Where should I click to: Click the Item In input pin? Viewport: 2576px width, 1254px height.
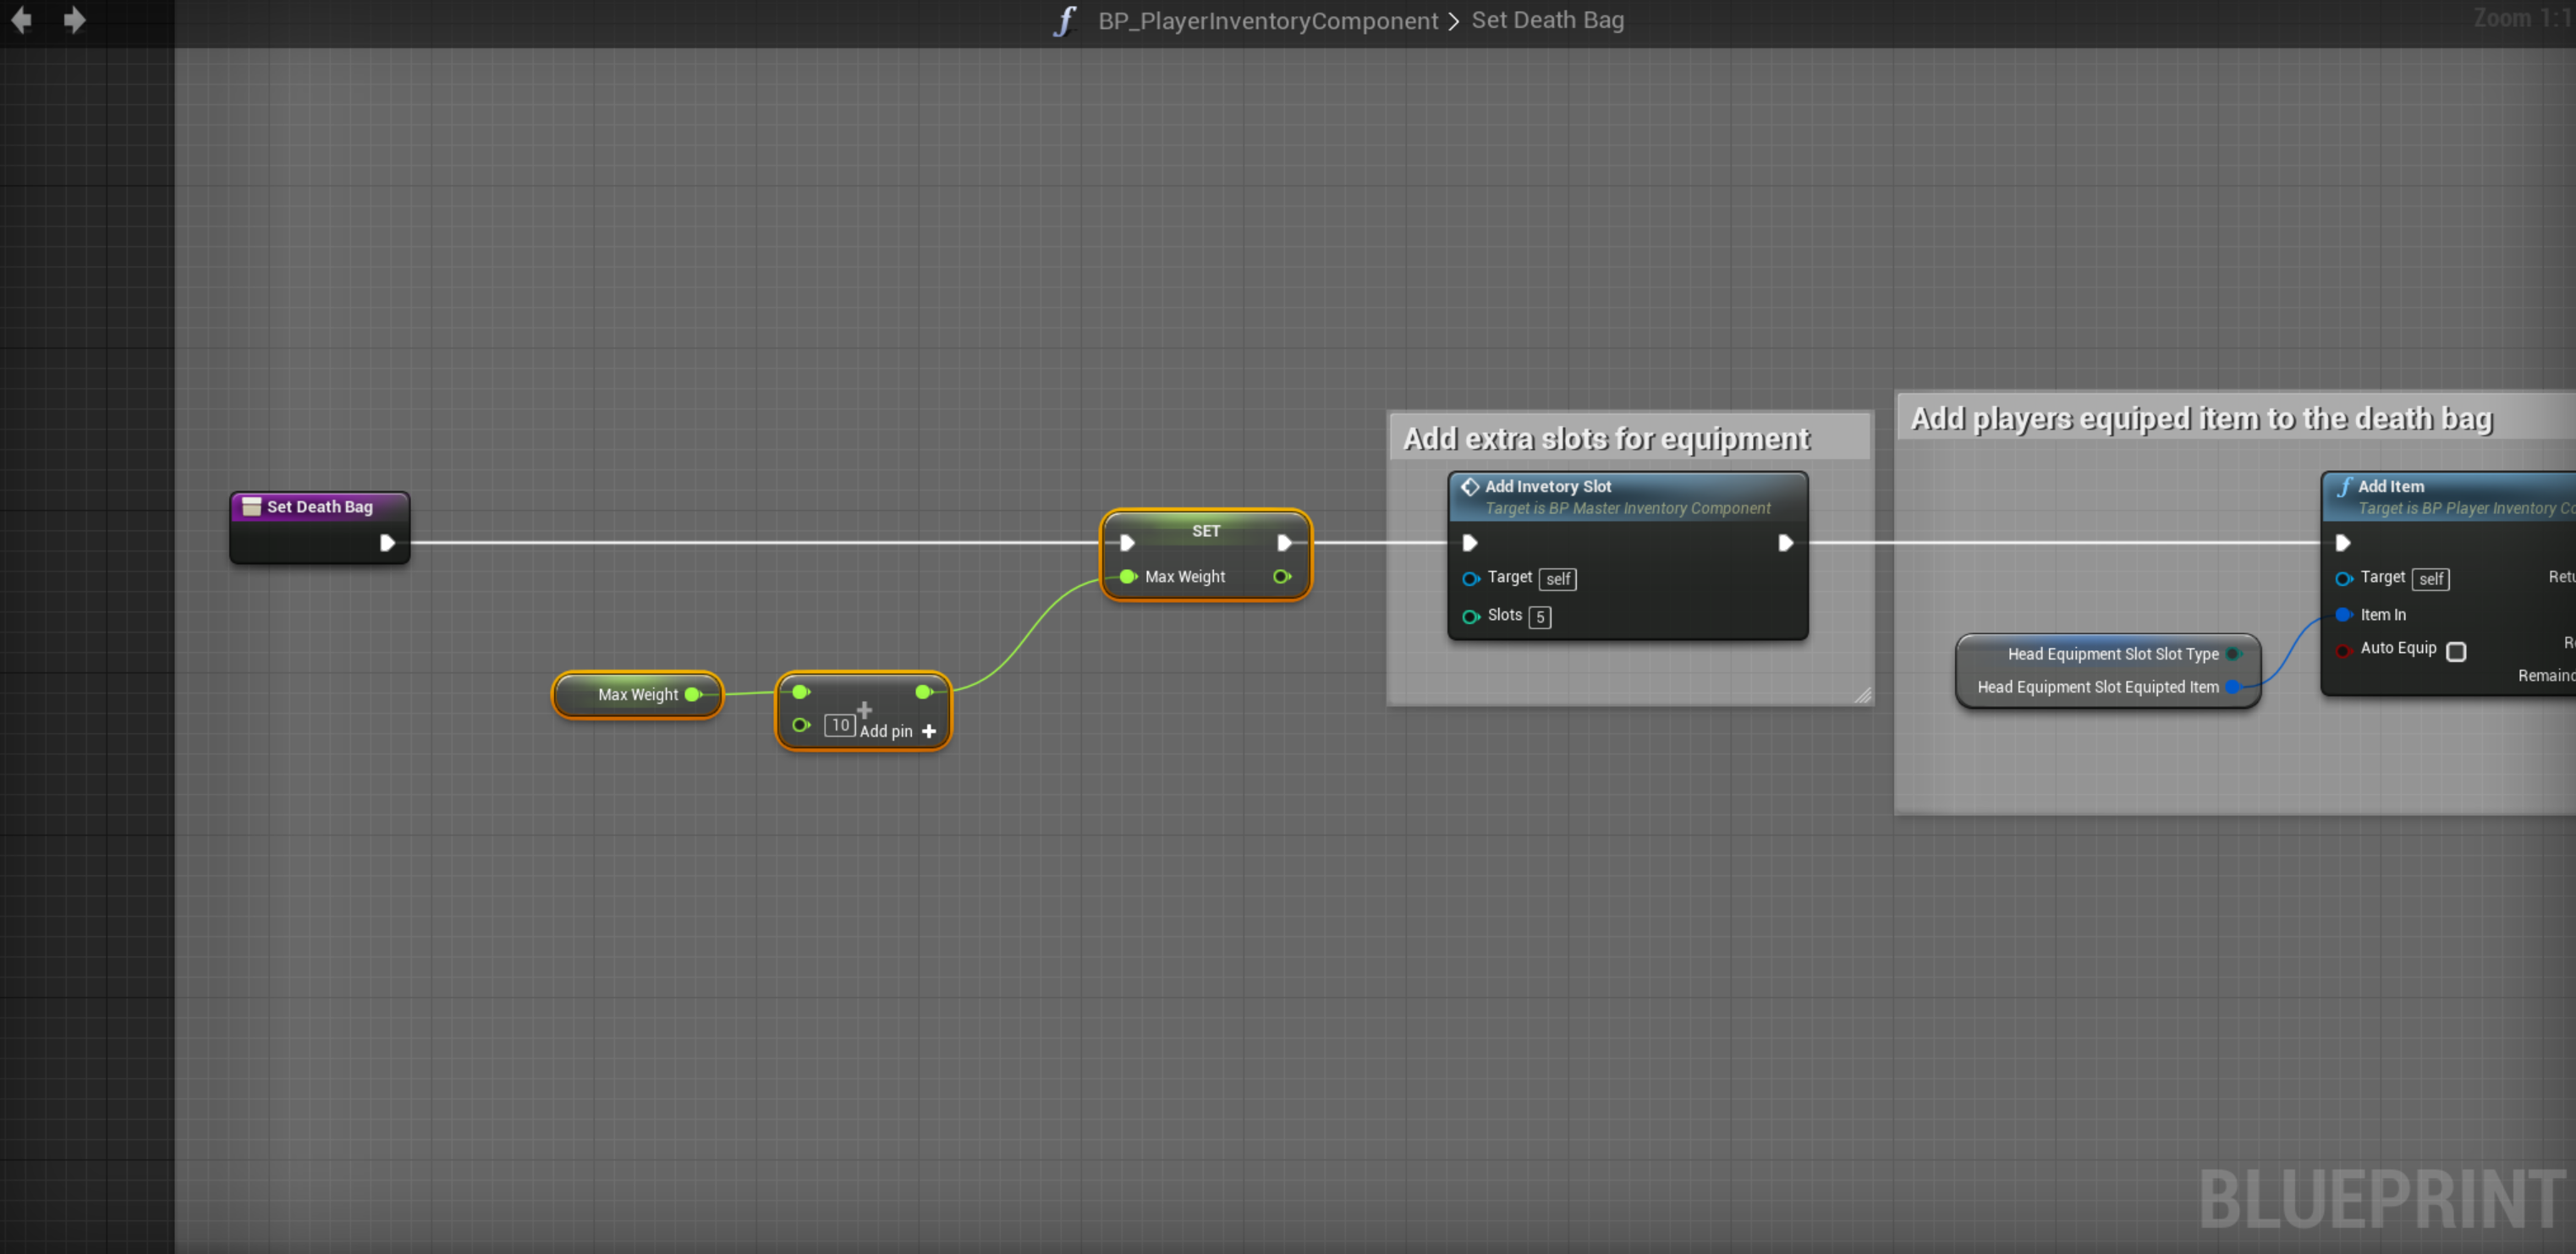click(x=2343, y=615)
